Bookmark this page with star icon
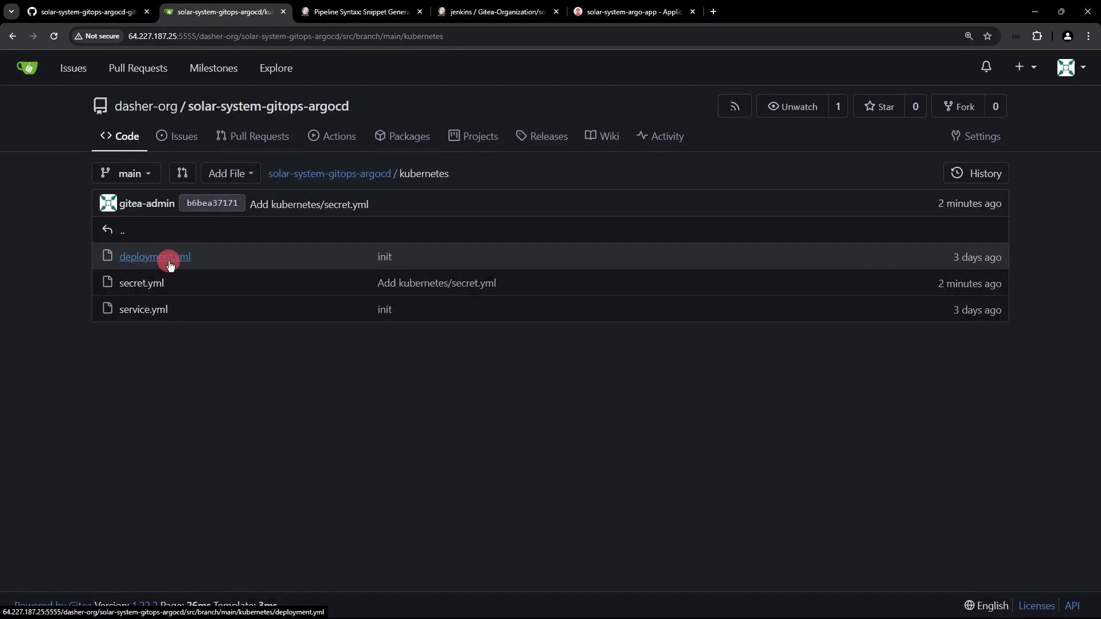The image size is (1101, 619). point(987,36)
